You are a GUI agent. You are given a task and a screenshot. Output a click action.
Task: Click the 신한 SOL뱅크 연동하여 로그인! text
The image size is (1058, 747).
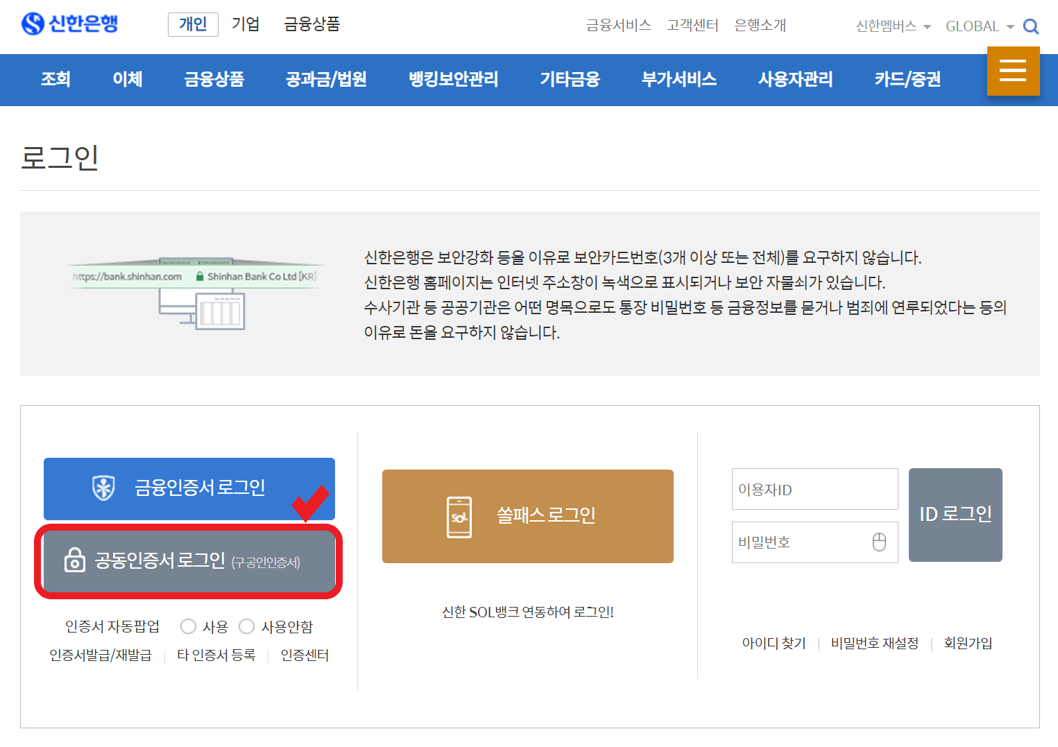[528, 612]
